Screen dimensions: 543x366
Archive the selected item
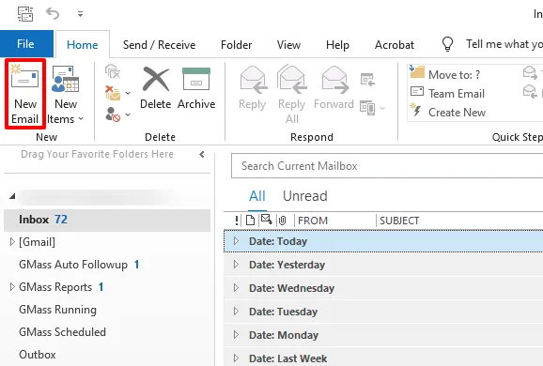coord(196,88)
